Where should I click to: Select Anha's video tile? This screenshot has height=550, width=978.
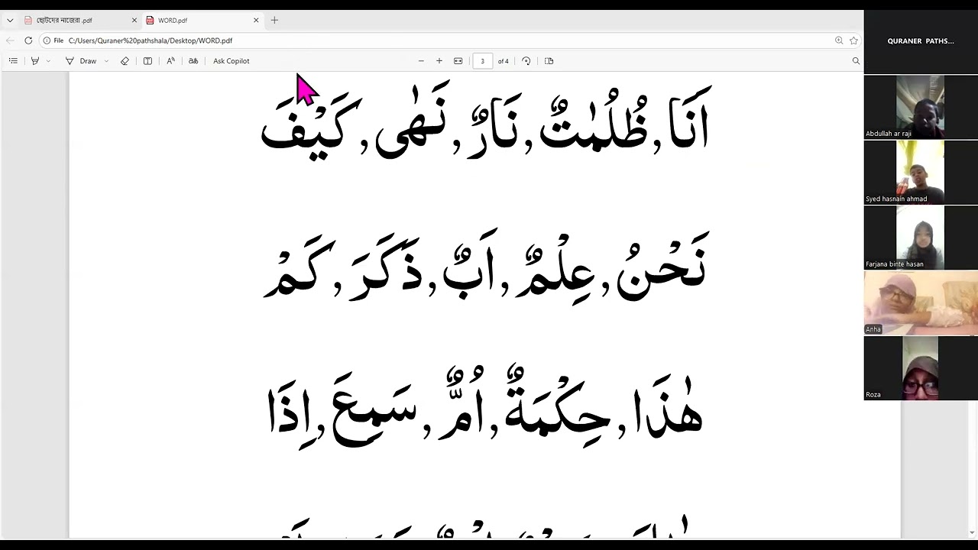(921, 303)
